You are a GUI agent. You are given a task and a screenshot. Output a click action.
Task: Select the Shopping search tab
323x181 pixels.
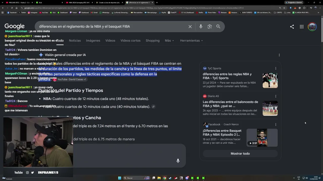153,40
